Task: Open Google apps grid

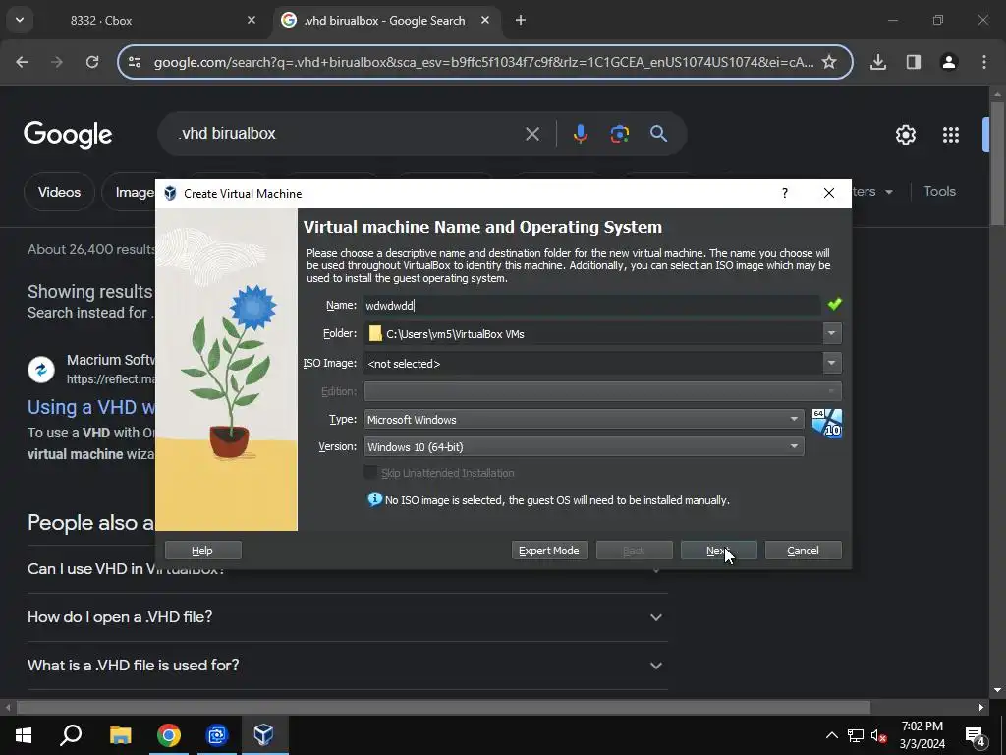Action: click(x=951, y=134)
